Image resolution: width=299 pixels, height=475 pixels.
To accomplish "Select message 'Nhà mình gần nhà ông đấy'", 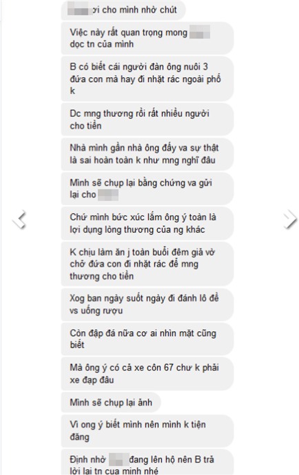I will 147,154.
